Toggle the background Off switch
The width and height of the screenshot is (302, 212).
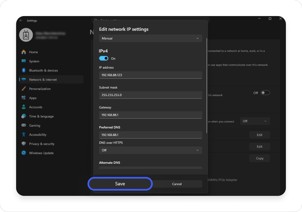265,93
